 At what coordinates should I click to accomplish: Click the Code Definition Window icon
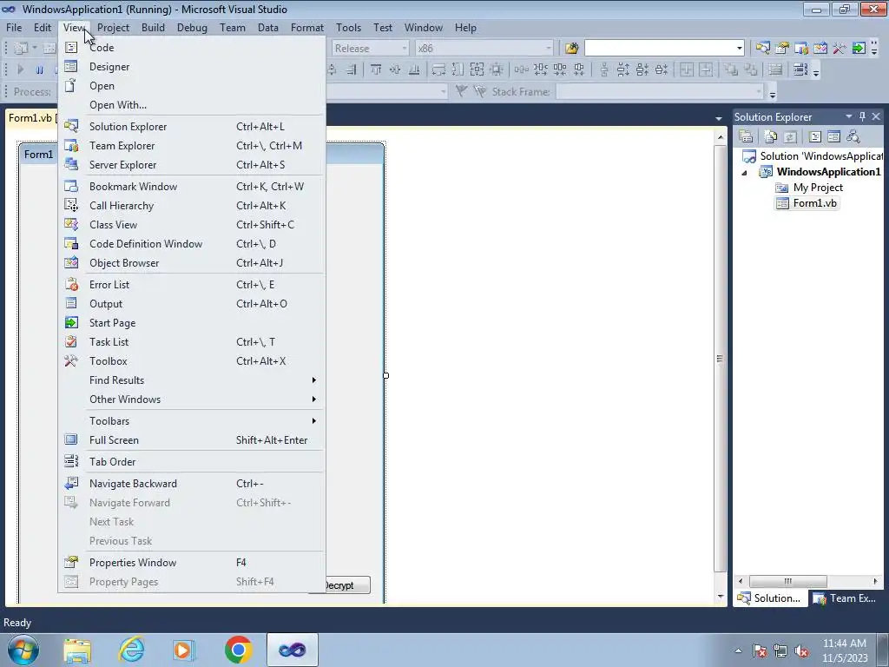point(71,244)
